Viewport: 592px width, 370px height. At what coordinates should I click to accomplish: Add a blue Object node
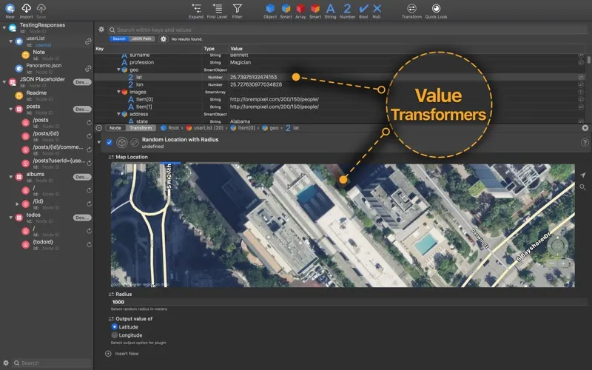[x=270, y=8]
